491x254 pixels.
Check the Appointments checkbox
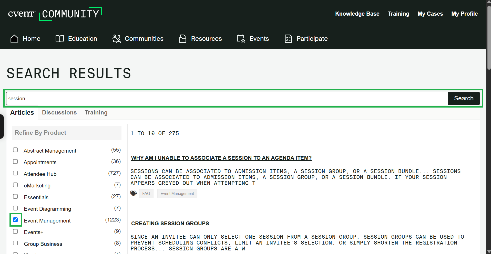point(15,162)
